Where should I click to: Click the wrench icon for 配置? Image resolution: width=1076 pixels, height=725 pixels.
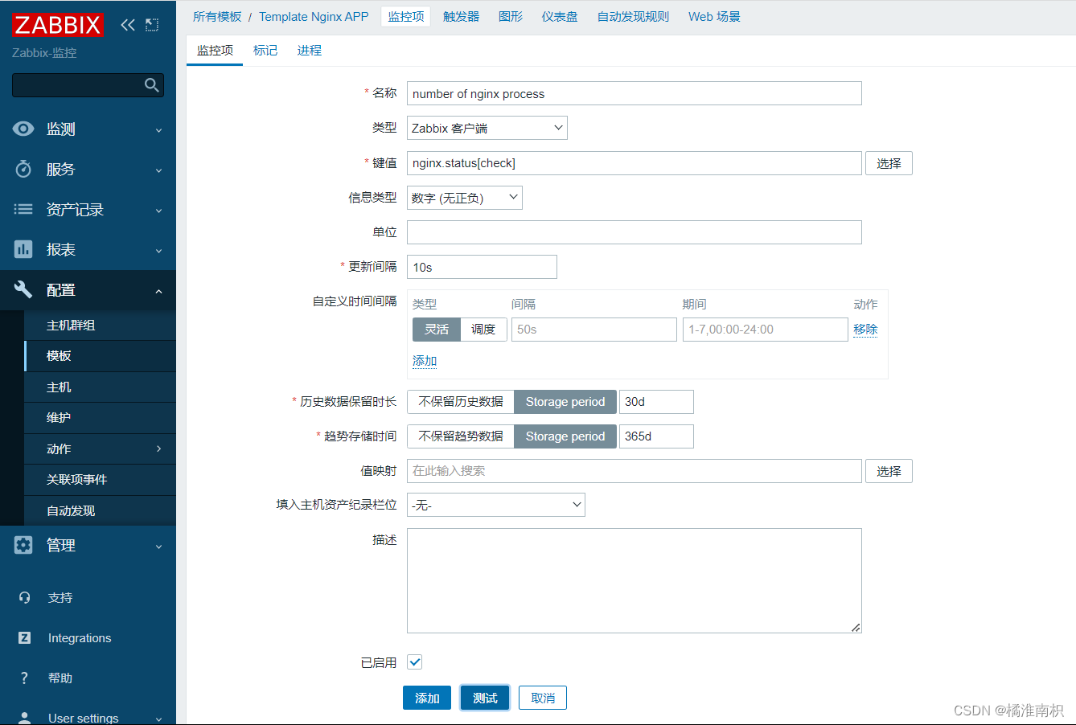click(x=23, y=289)
